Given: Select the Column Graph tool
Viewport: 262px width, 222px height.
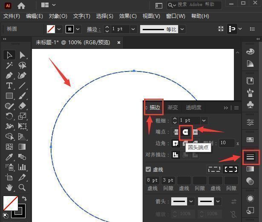Looking at the screenshot, I should point(22,167).
